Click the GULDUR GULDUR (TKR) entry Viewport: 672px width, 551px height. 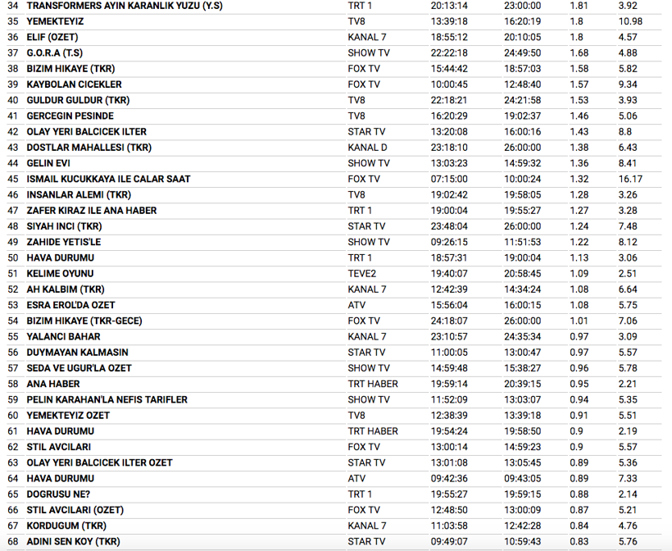tap(79, 100)
